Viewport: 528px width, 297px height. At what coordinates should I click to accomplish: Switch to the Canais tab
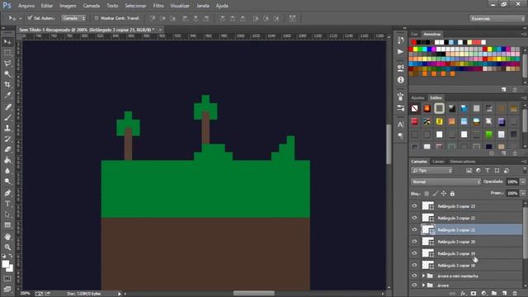(x=438, y=162)
